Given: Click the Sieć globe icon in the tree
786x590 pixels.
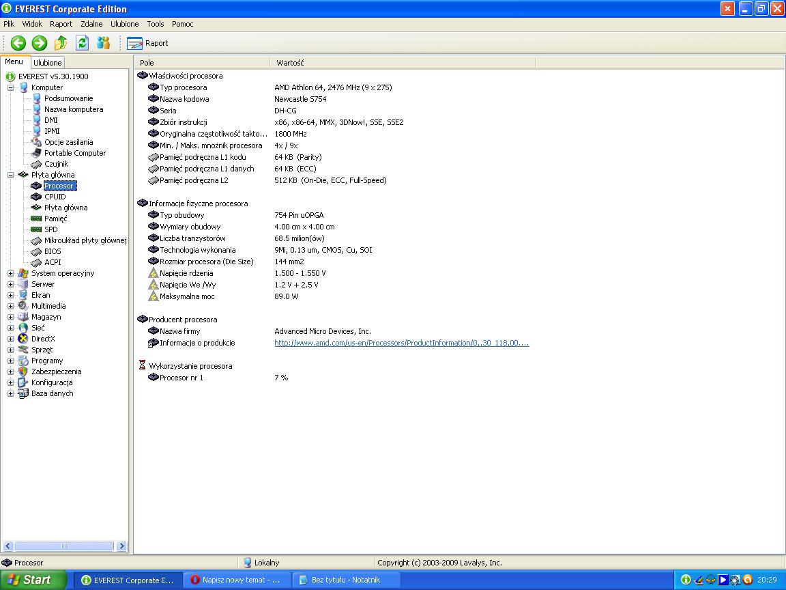Looking at the screenshot, I should coord(23,328).
